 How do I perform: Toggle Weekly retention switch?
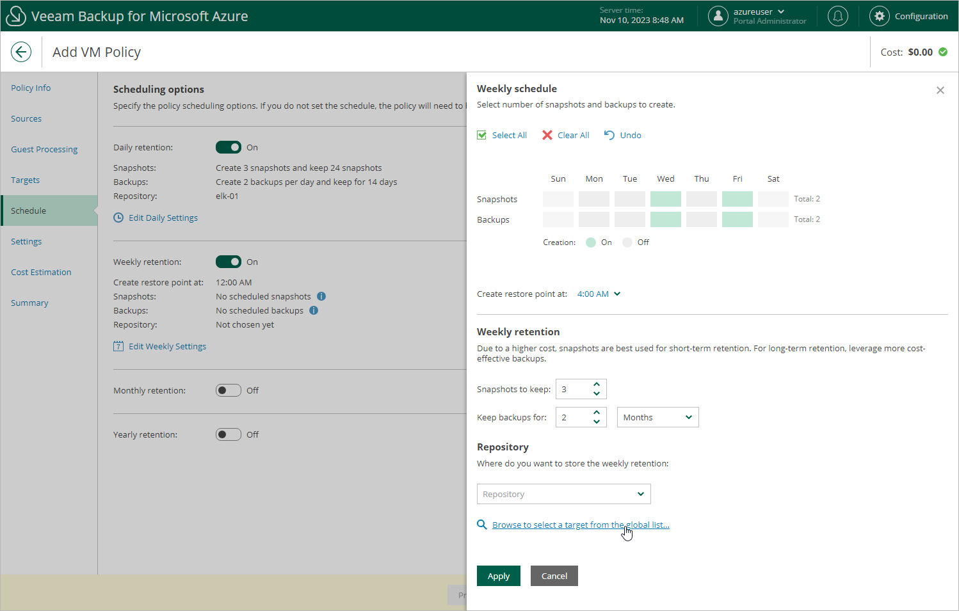[x=229, y=262]
